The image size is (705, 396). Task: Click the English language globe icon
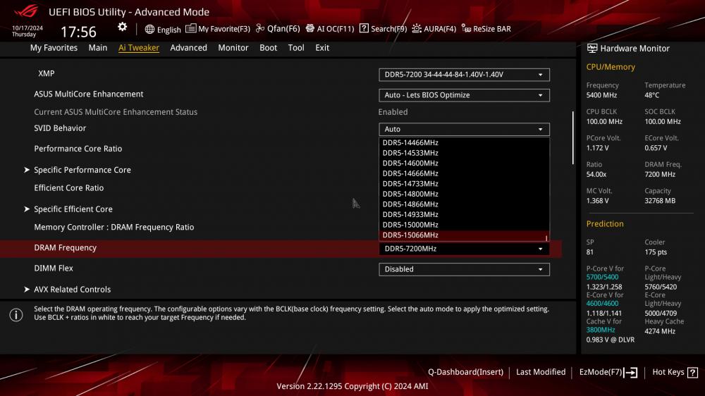pyautogui.click(x=149, y=29)
